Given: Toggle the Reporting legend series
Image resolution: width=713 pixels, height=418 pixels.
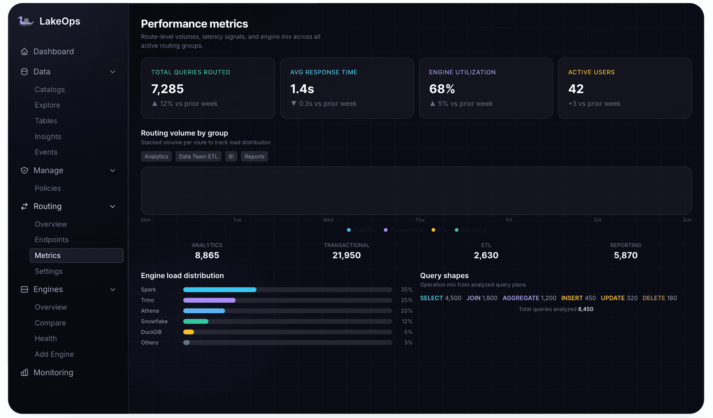Looking at the screenshot, I should 470,230.
